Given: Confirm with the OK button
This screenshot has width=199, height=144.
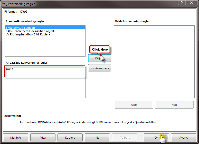Looking at the screenshot, I should click(x=156, y=138).
